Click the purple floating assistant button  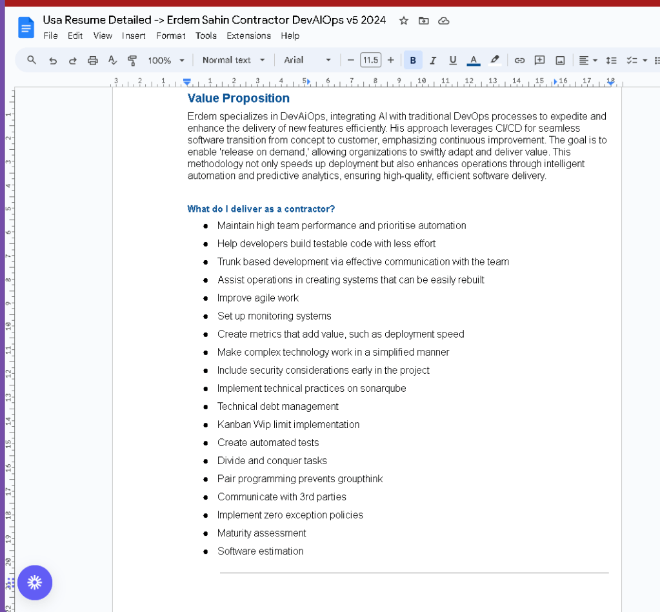[x=34, y=582]
